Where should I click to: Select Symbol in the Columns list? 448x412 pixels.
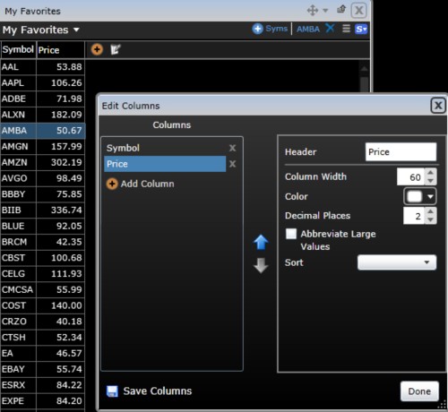tap(165, 148)
